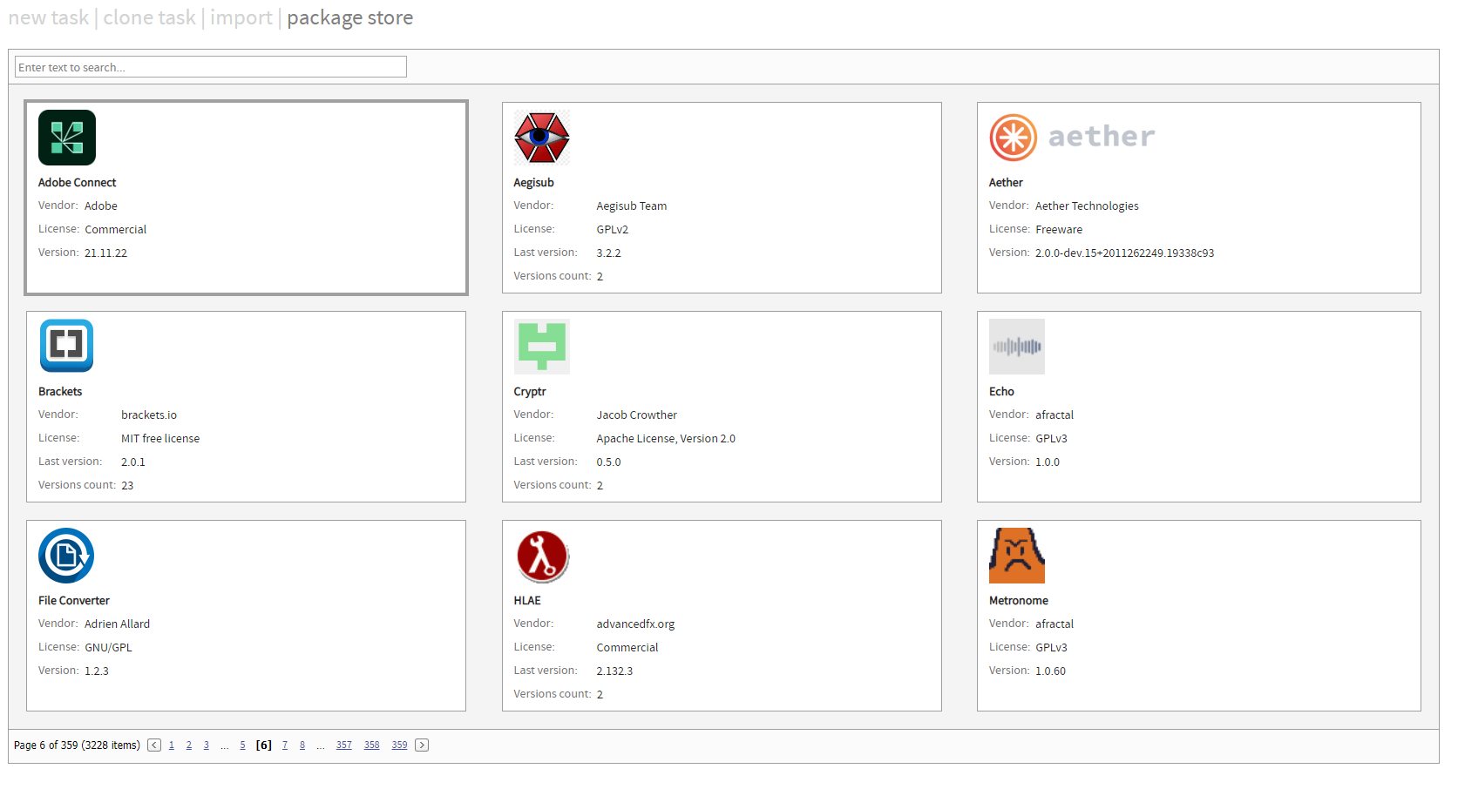1458x789 pixels.
Task: Select the Aether asterisk logo
Action: click(1013, 137)
